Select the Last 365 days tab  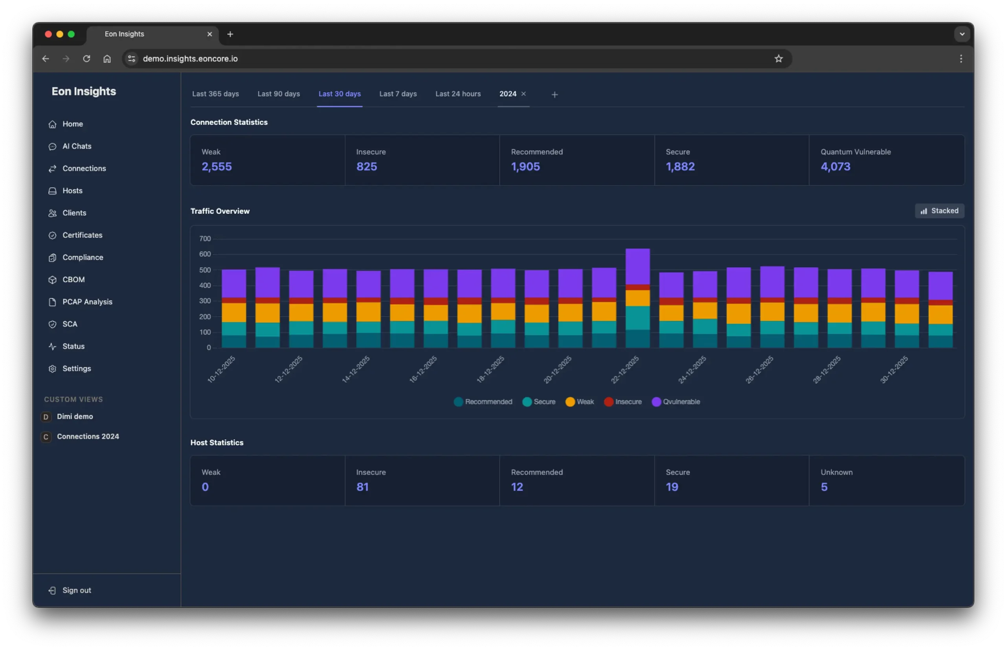[x=215, y=94]
